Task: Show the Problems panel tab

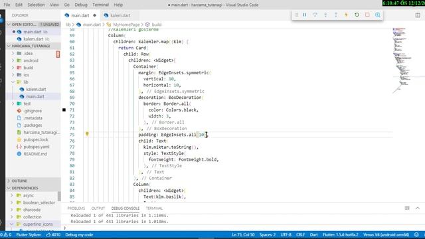Action: (76, 208)
